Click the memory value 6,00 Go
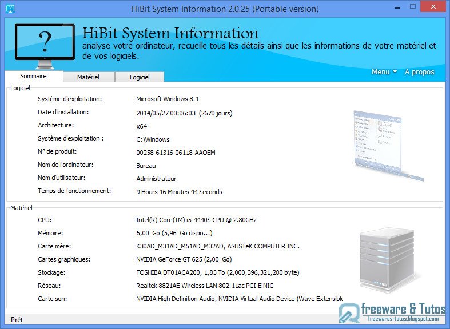Viewport: 450px width, 329px height. click(x=174, y=233)
